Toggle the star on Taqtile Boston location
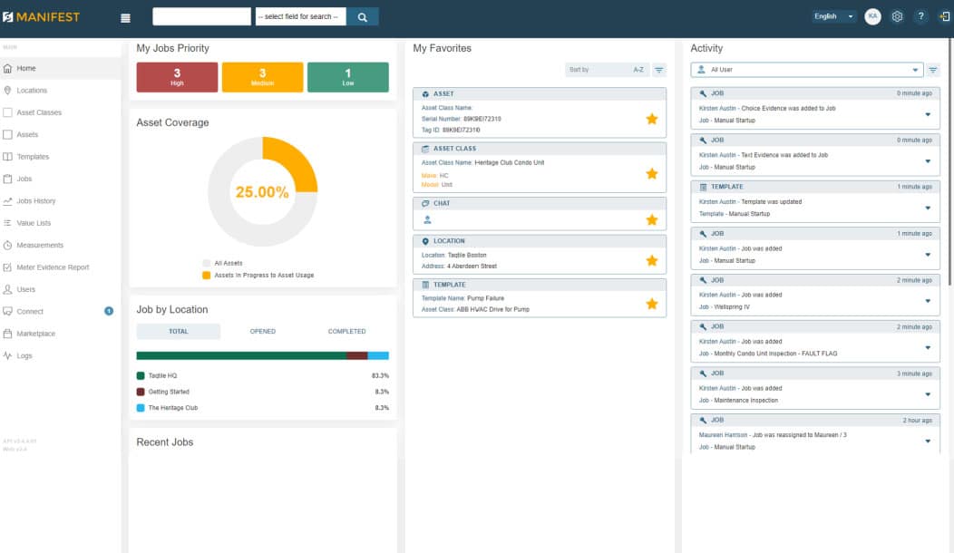Viewport: 954px width, 553px height. pyautogui.click(x=652, y=260)
